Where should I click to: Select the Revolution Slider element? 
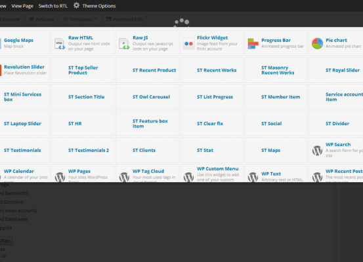click(25, 70)
